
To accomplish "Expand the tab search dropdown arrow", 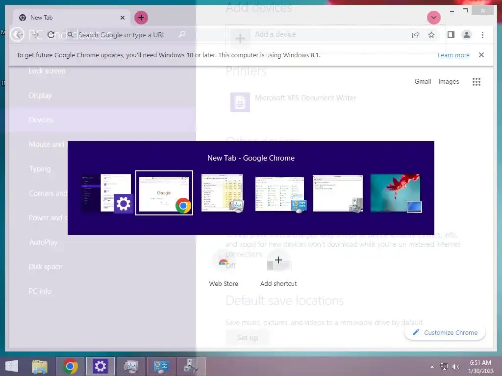I will pos(434,18).
